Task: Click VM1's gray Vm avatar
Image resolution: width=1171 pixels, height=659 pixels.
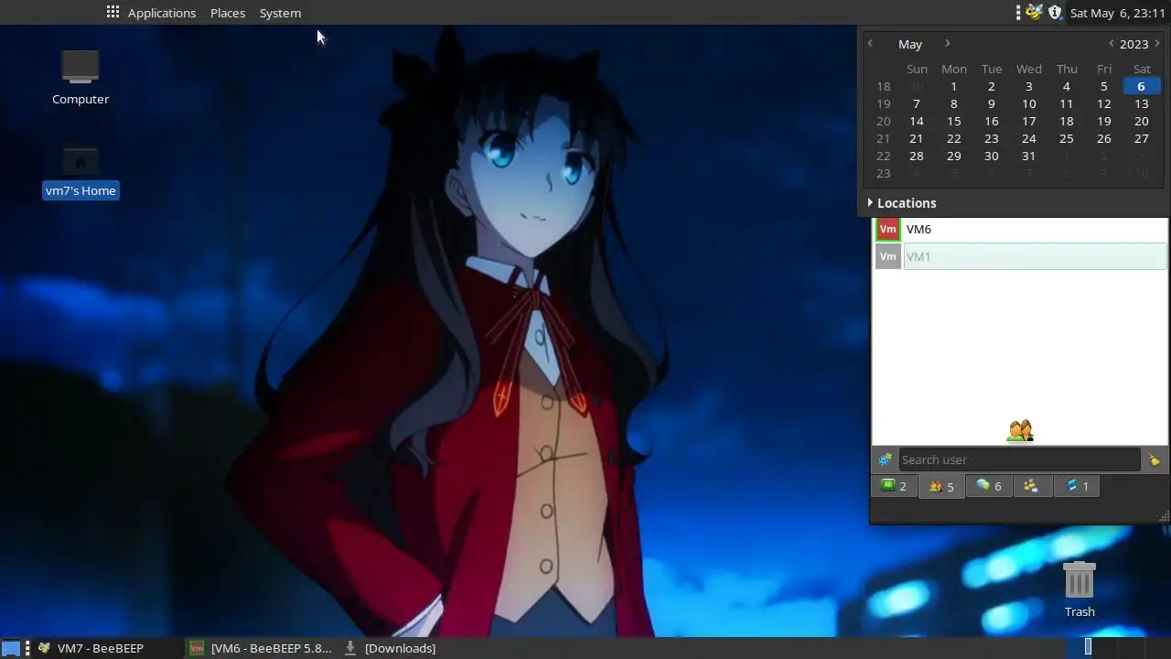Action: tap(887, 256)
